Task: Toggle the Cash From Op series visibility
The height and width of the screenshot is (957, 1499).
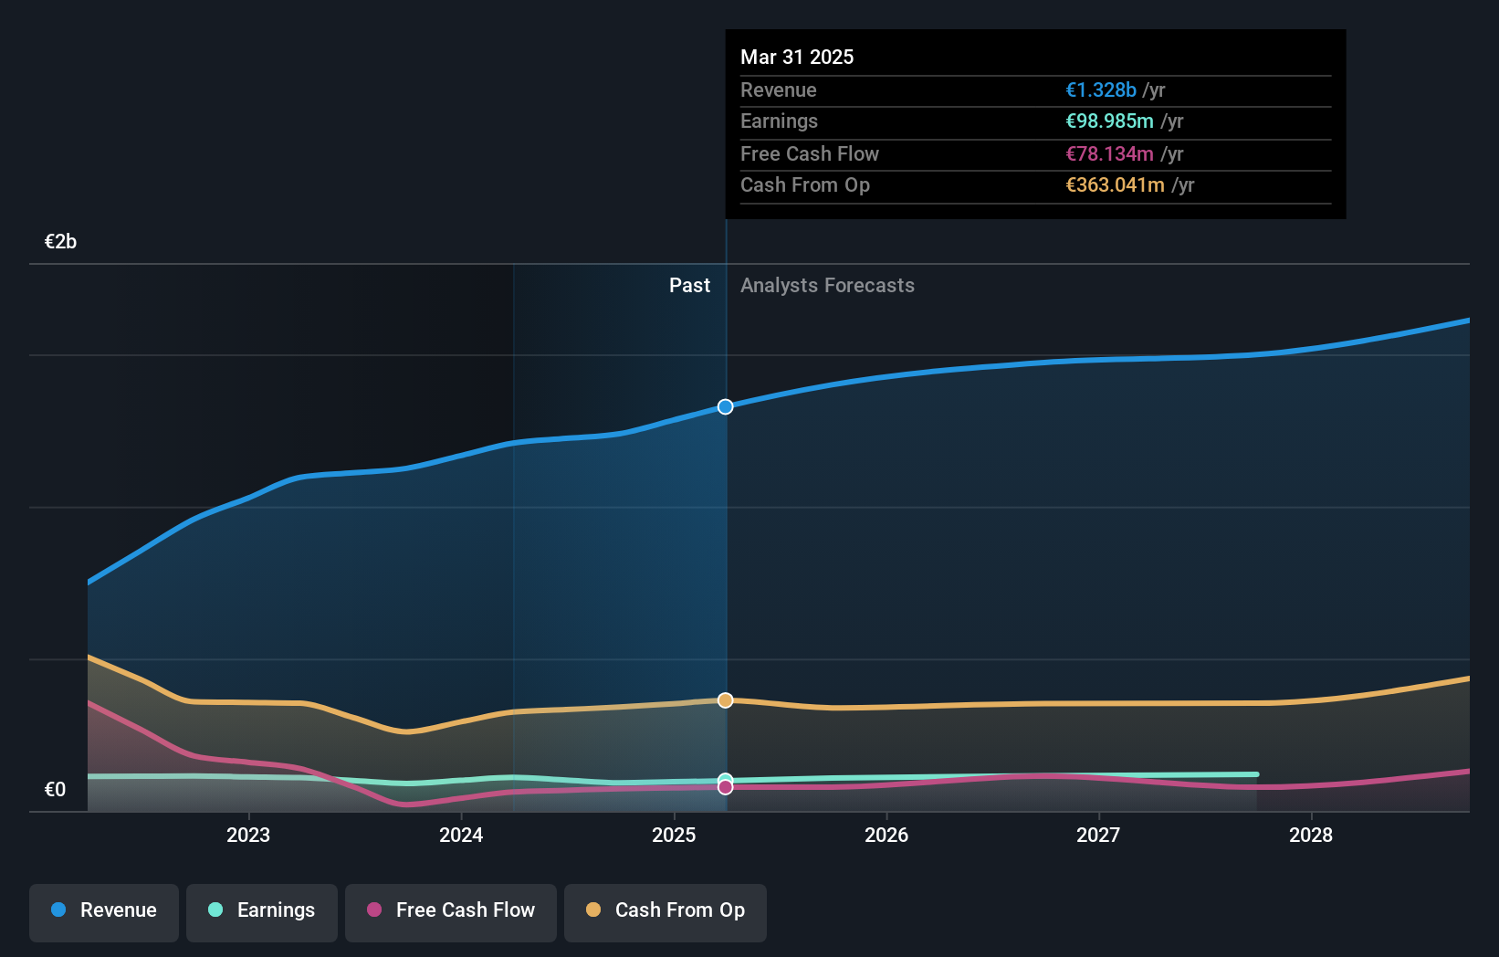Action: [666, 910]
